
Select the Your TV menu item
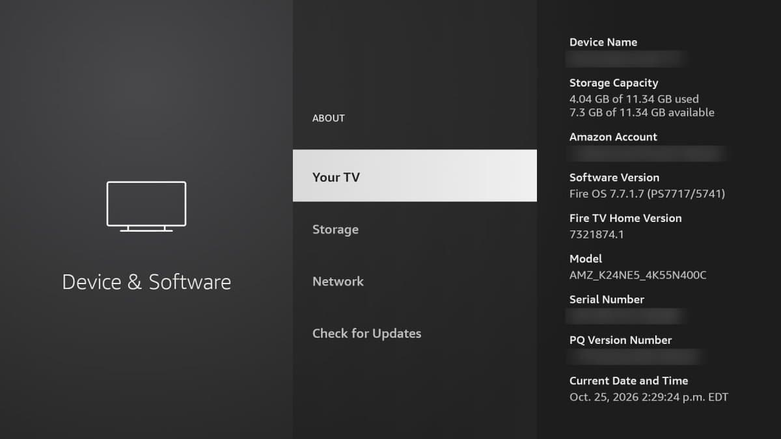pyautogui.click(x=415, y=176)
